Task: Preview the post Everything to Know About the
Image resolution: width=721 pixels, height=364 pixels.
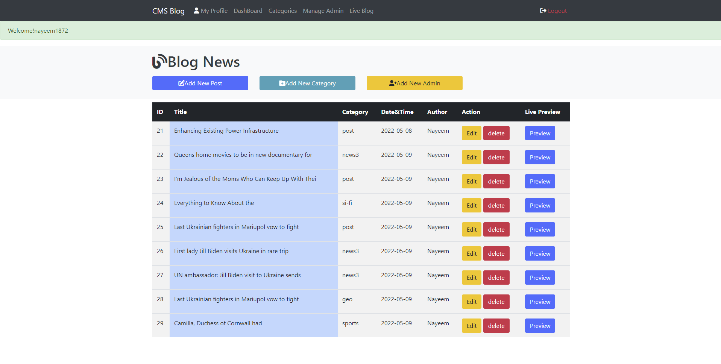Action: click(x=540, y=205)
